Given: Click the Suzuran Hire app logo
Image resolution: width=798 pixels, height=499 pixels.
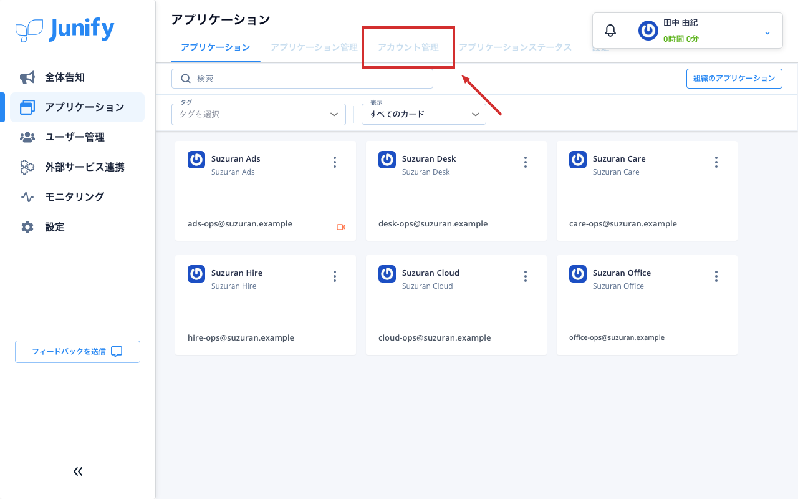Looking at the screenshot, I should pyautogui.click(x=196, y=274).
